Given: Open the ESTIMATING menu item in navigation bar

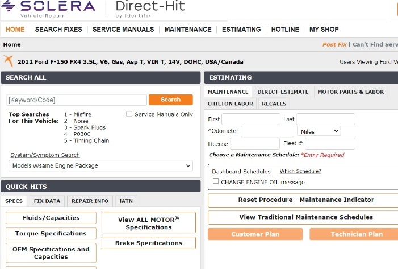Looking at the screenshot, I should pyautogui.click(x=241, y=30).
